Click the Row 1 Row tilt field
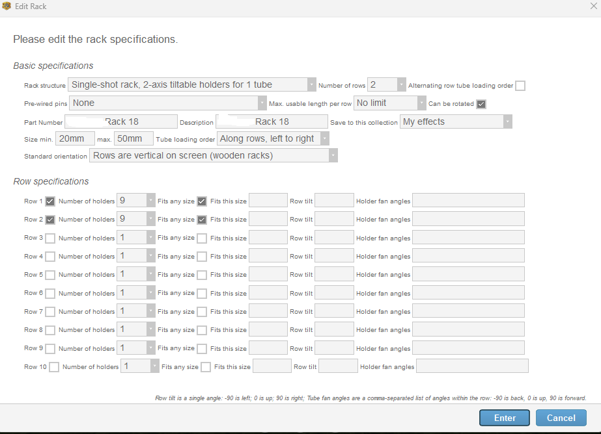601x434 pixels. 335,201
